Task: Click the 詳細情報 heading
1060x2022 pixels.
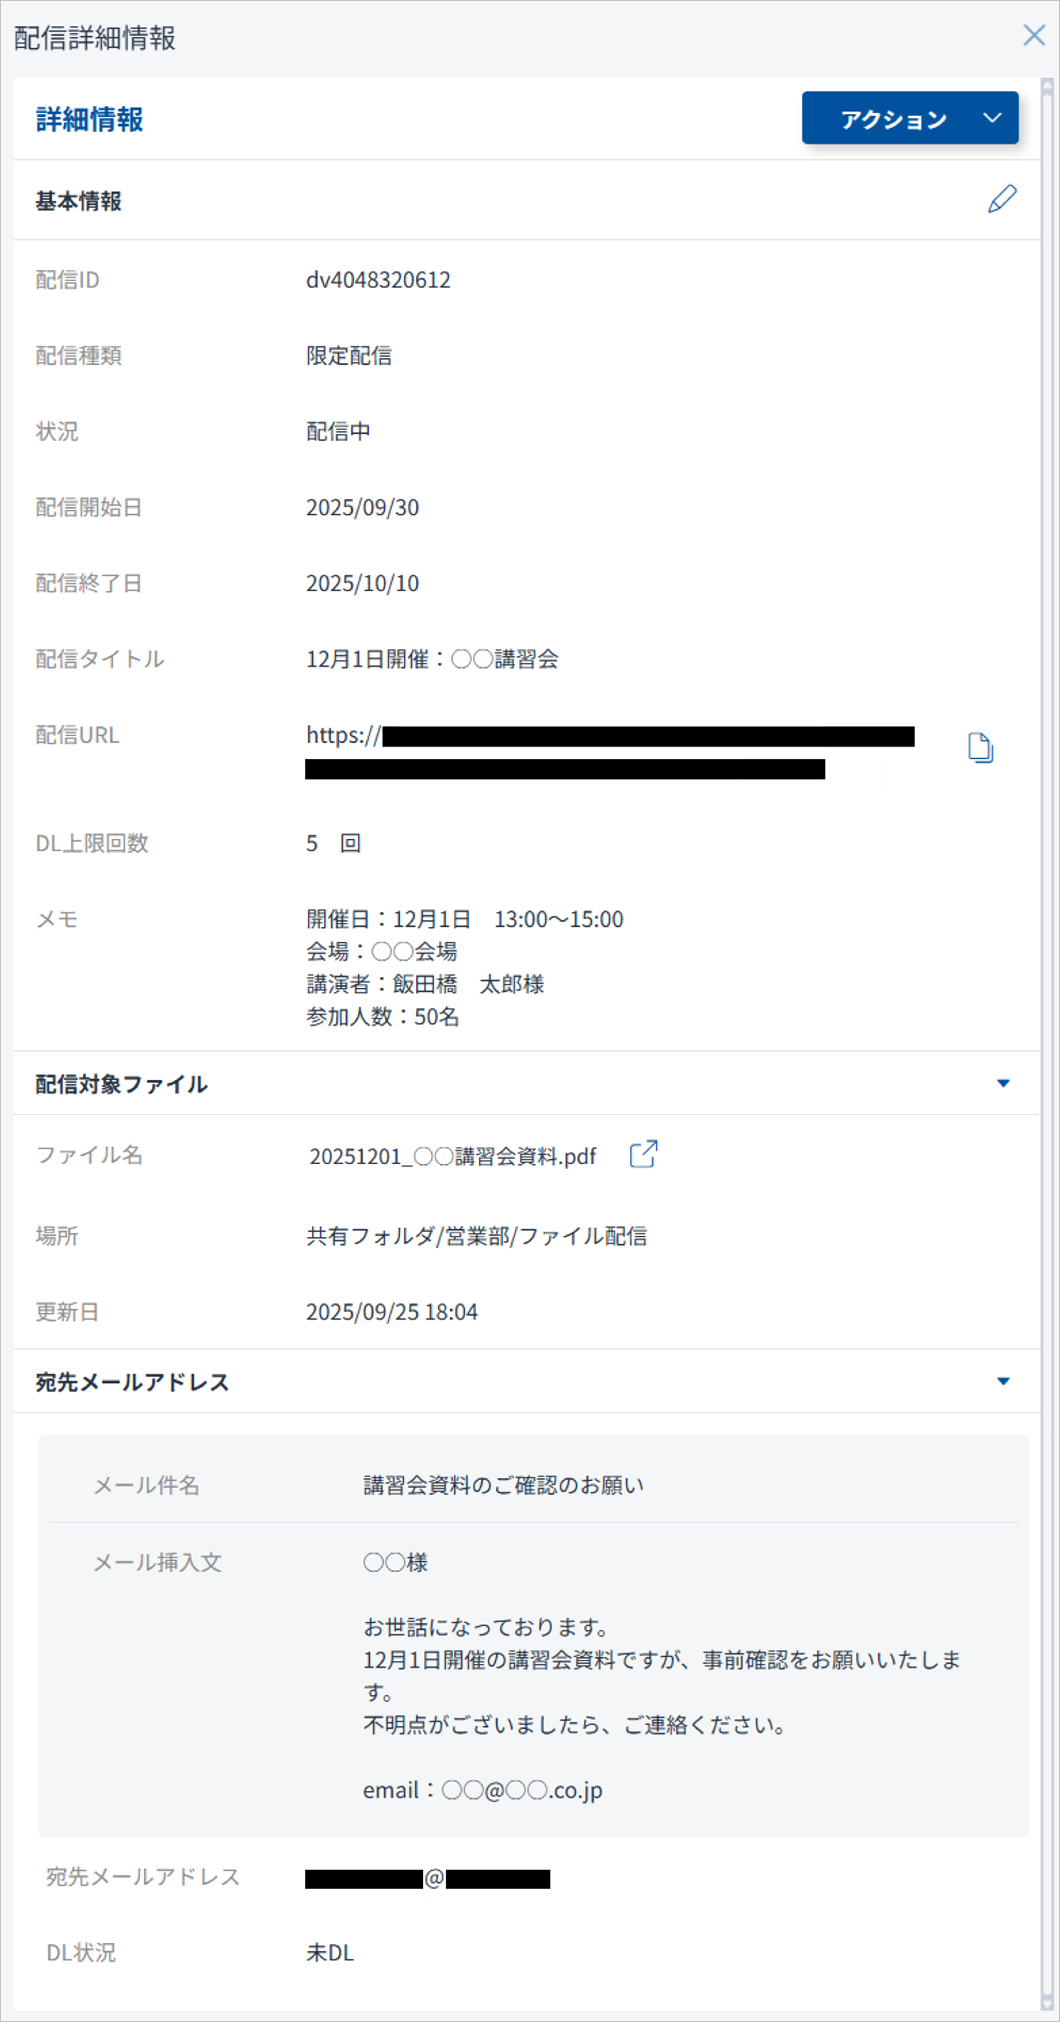Action: pos(89,119)
